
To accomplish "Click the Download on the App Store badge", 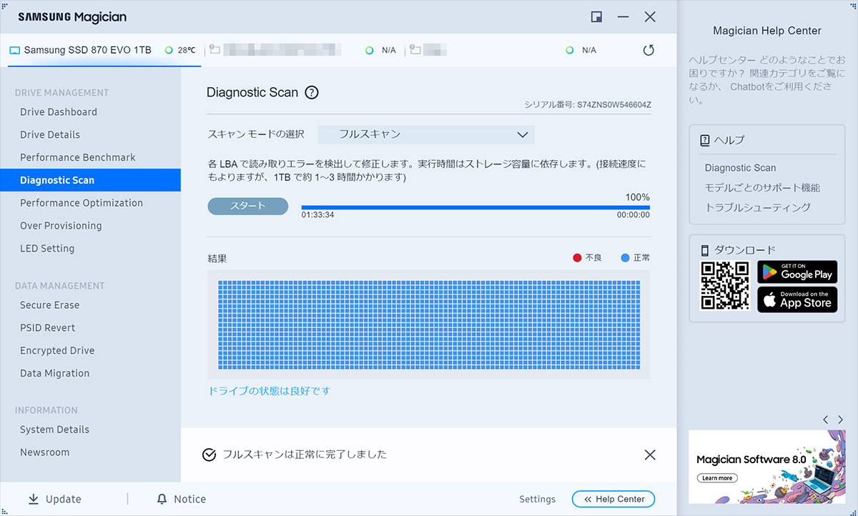I will (x=797, y=299).
